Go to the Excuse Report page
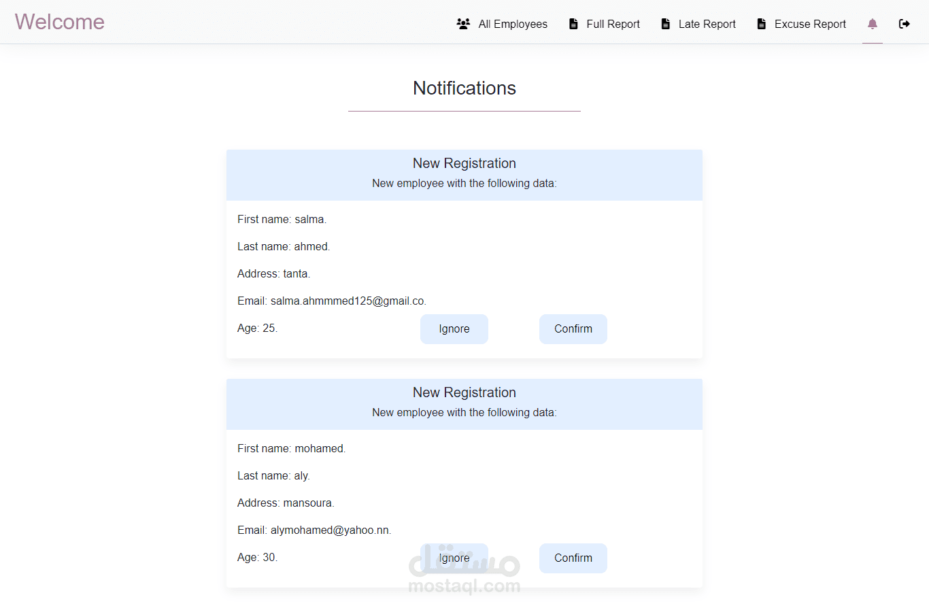This screenshot has width=929, height=608. click(810, 24)
